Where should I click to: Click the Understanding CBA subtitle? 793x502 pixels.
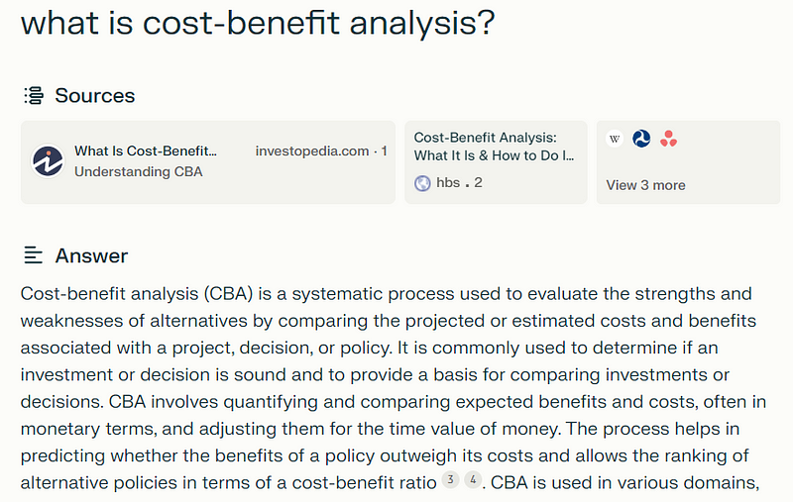point(139,171)
